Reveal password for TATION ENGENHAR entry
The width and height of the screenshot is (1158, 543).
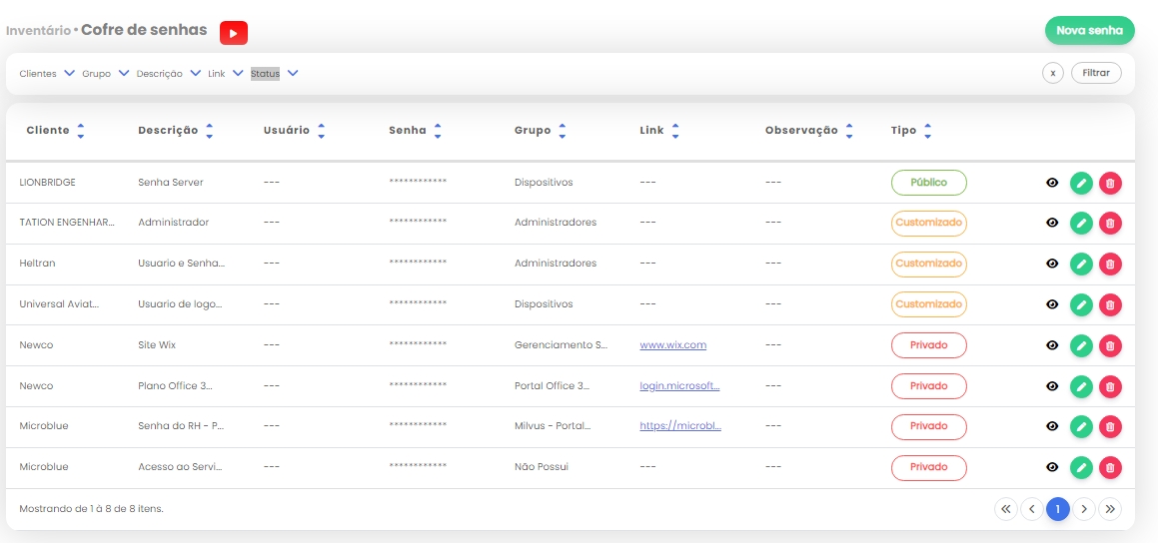tap(1052, 223)
